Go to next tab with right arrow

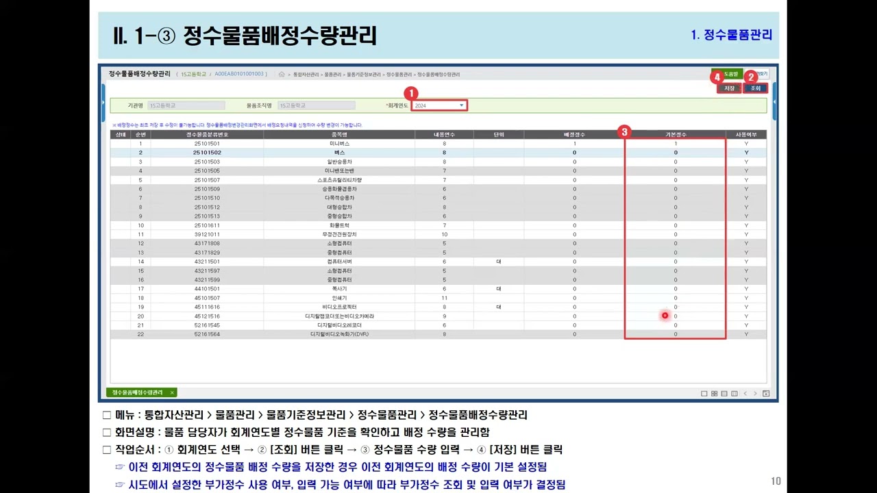pos(756,394)
